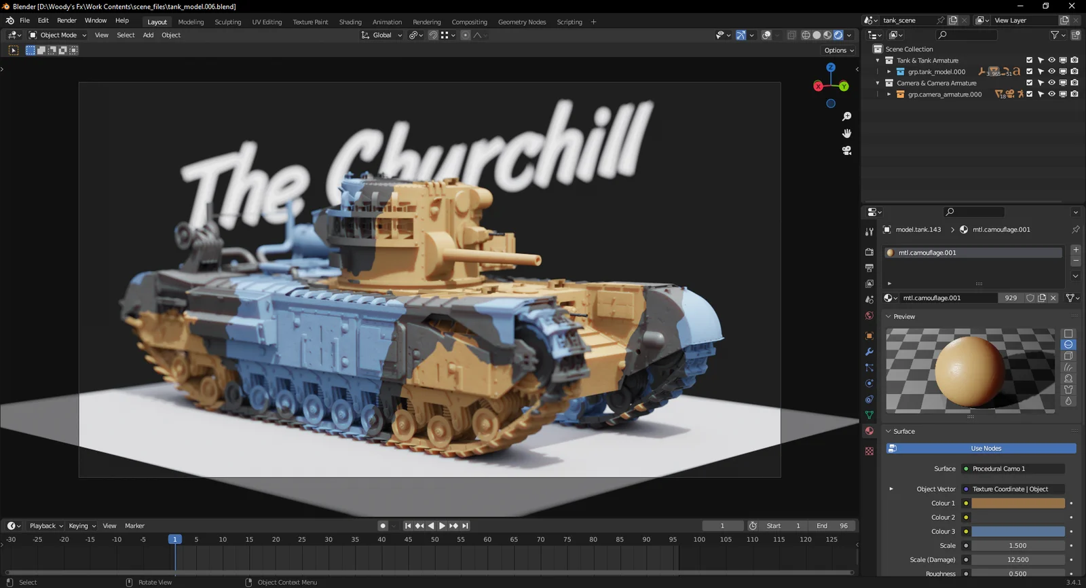Screen dimensions: 1086x588
Task: Open the Object properties tab
Action: pyautogui.click(x=869, y=336)
